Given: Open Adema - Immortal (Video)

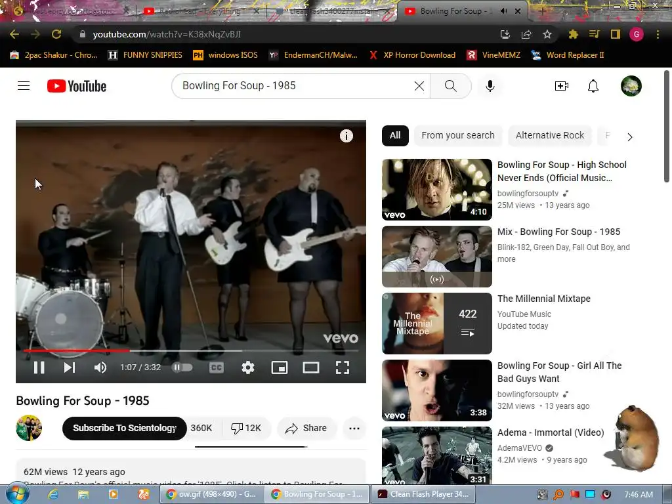Looking at the screenshot, I should (551, 432).
